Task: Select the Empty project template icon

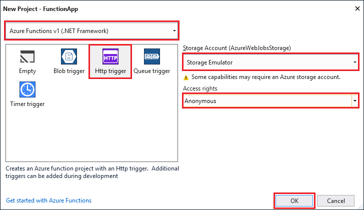Action: [27, 56]
